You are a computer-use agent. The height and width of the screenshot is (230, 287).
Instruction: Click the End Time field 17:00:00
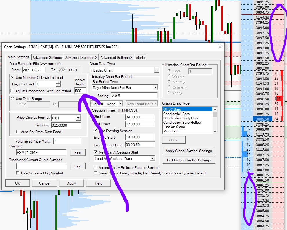140,124
